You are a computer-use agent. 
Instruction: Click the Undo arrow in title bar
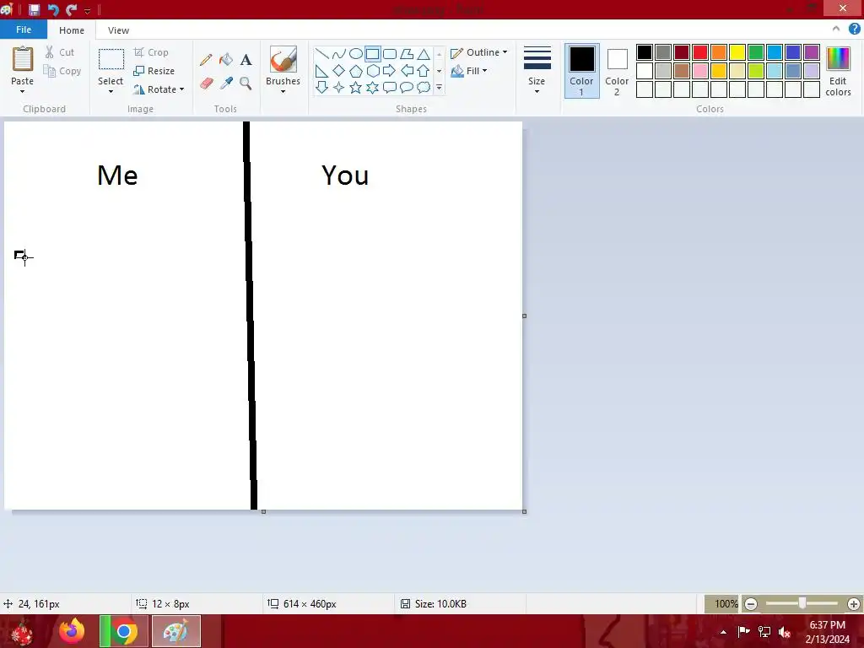(x=53, y=10)
